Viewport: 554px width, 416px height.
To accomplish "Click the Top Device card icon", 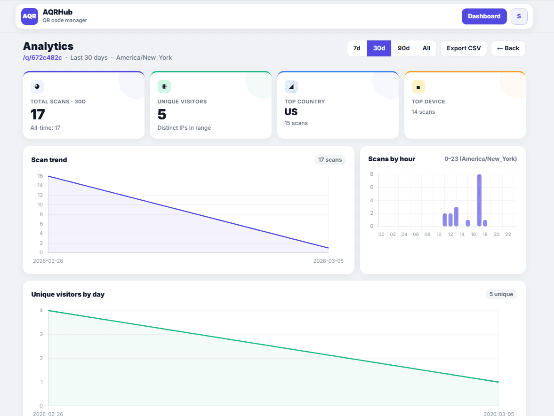I will (x=418, y=86).
